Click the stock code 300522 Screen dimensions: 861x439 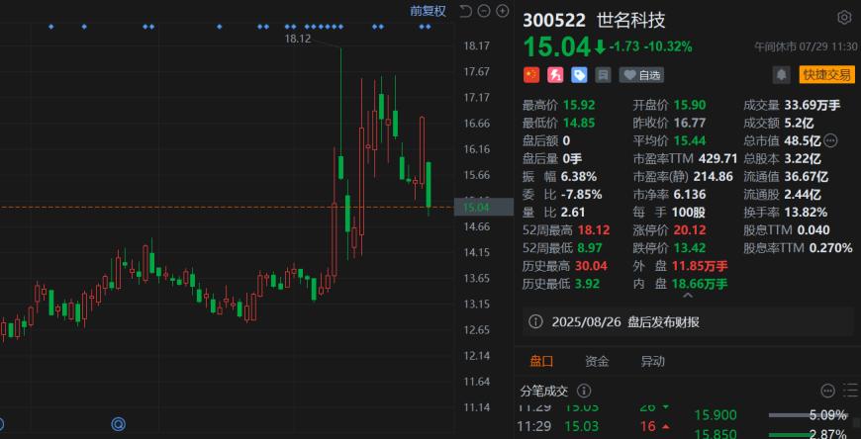553,20
